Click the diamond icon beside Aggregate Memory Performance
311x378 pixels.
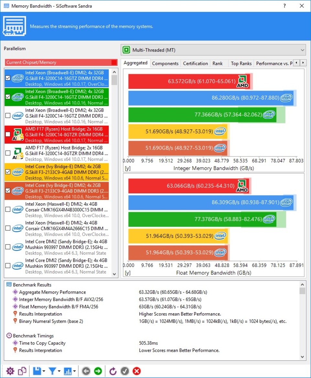point(15,292)
